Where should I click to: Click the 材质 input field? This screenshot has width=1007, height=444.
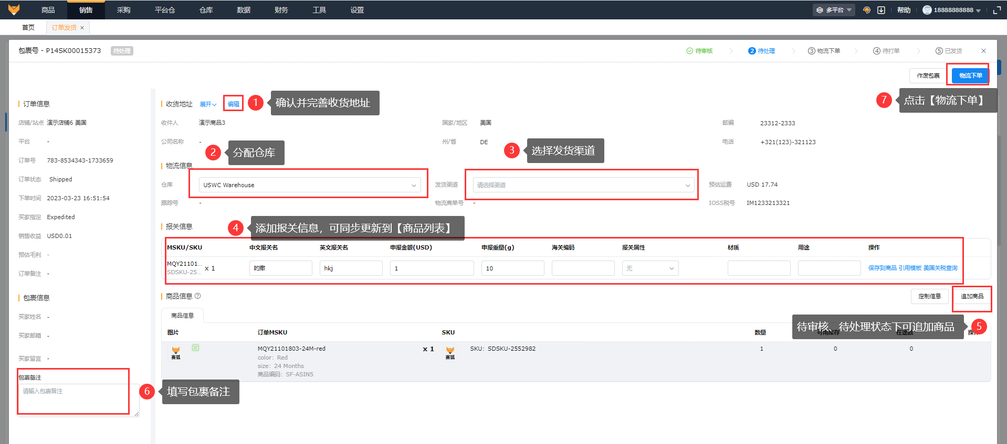tap(759, 268)
